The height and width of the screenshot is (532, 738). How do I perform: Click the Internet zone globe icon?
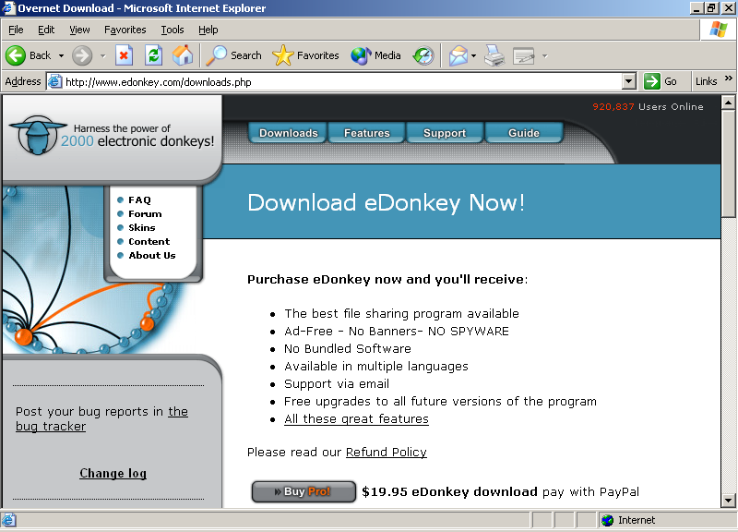[x=608, y=520]
